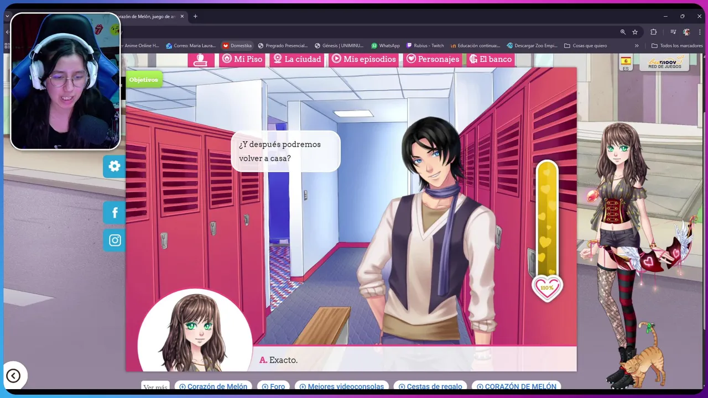This screenshot has width=708, height=398.
Task: Open the Educación continua bookmark
Action: point(475,46)
